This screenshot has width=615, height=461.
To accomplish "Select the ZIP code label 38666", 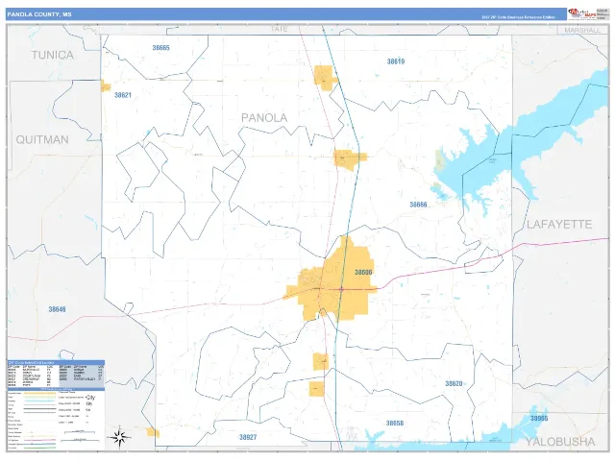I will point(418,205).
